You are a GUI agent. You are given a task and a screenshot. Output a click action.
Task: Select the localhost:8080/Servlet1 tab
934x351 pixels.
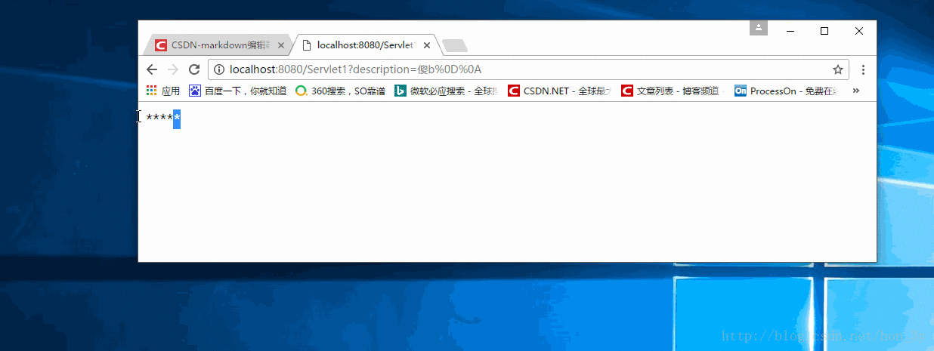(x=366, y=45)
